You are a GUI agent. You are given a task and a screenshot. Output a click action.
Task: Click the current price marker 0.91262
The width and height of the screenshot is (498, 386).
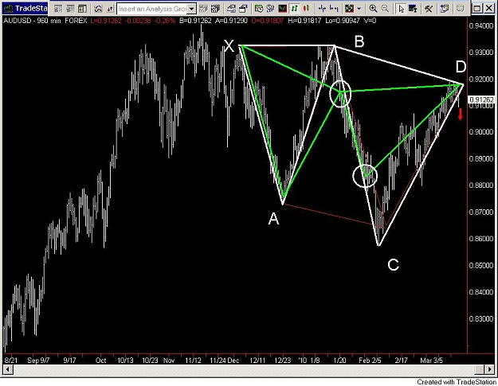pyautogui.click(x=481, y=99)
